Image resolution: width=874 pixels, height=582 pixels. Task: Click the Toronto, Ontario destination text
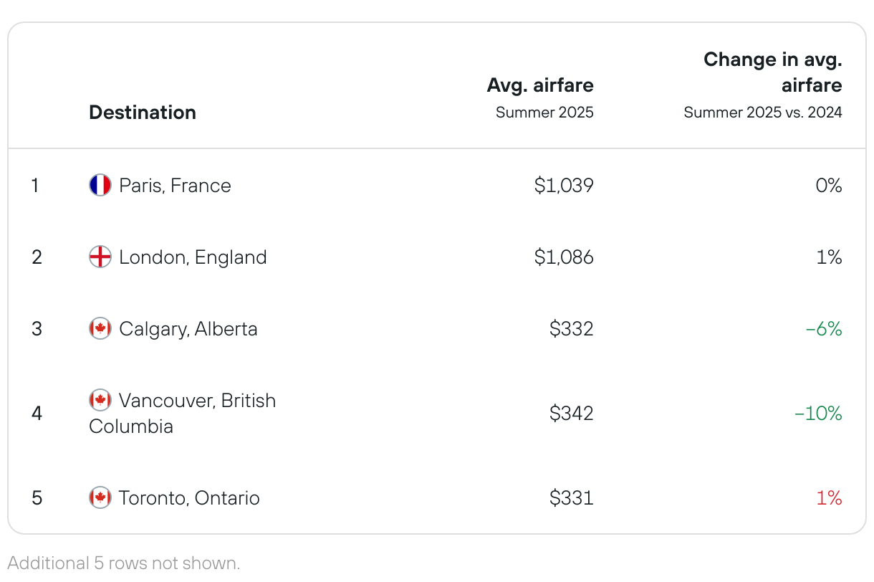click(189, 497)
